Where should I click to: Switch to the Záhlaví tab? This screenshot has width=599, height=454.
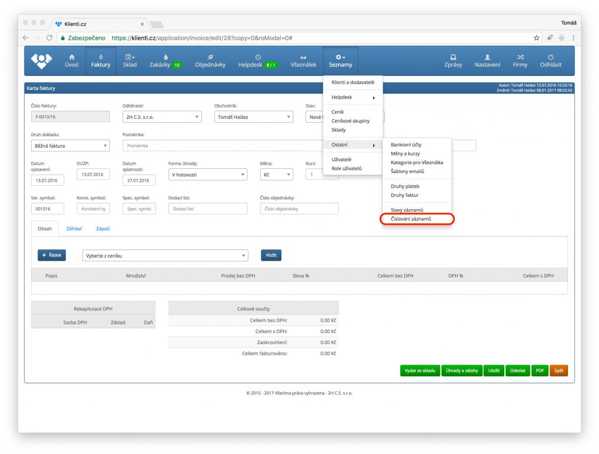pos(74,228)
